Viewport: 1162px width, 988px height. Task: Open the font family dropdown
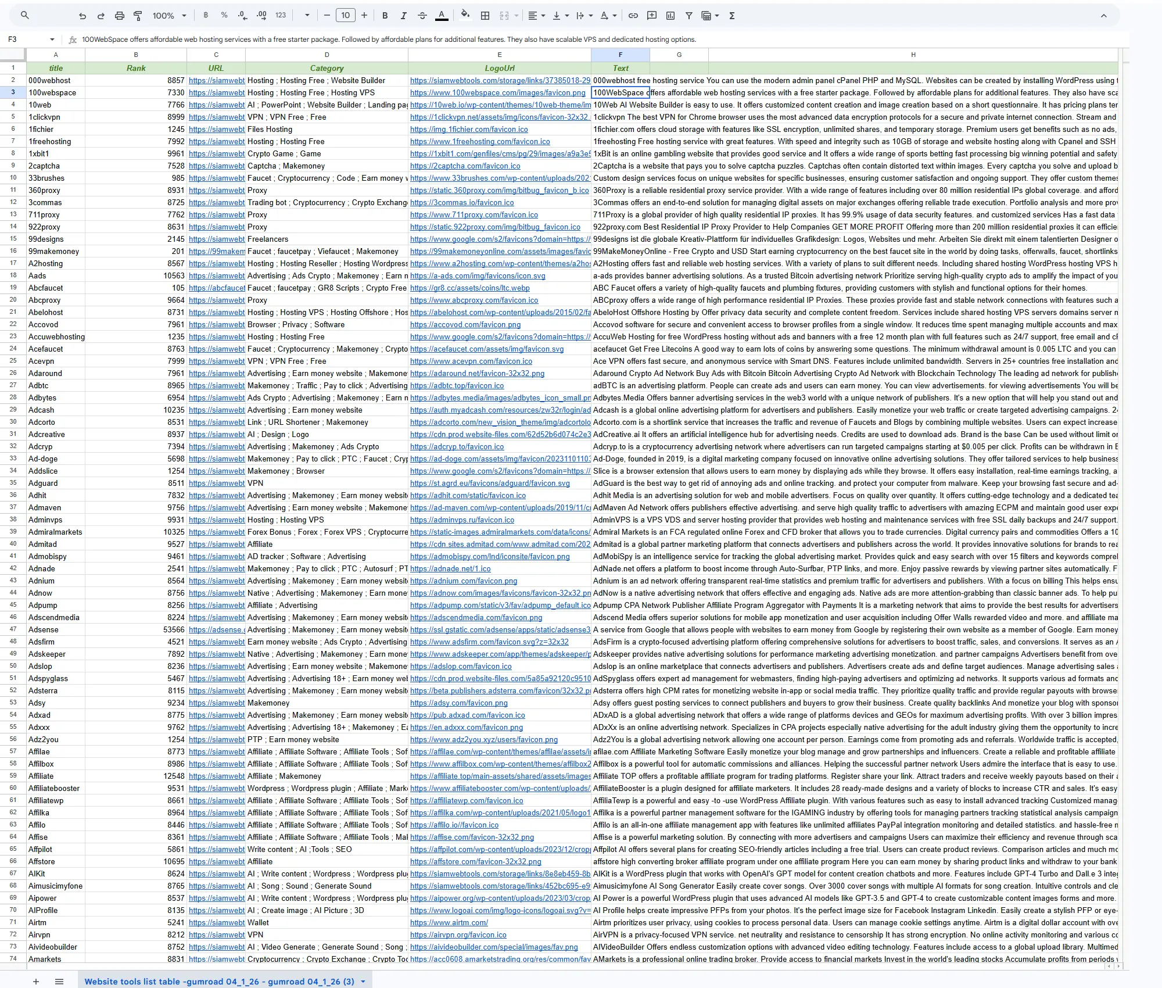pos(307,16)
